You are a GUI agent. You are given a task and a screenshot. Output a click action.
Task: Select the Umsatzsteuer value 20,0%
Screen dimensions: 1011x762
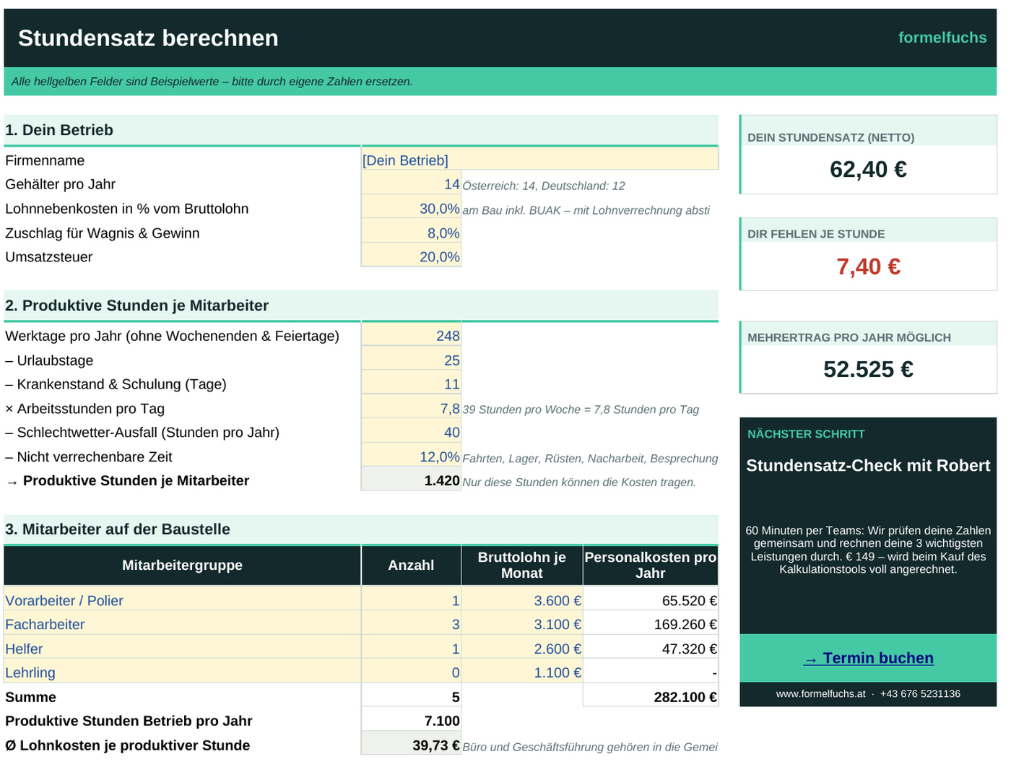point(411,256)
